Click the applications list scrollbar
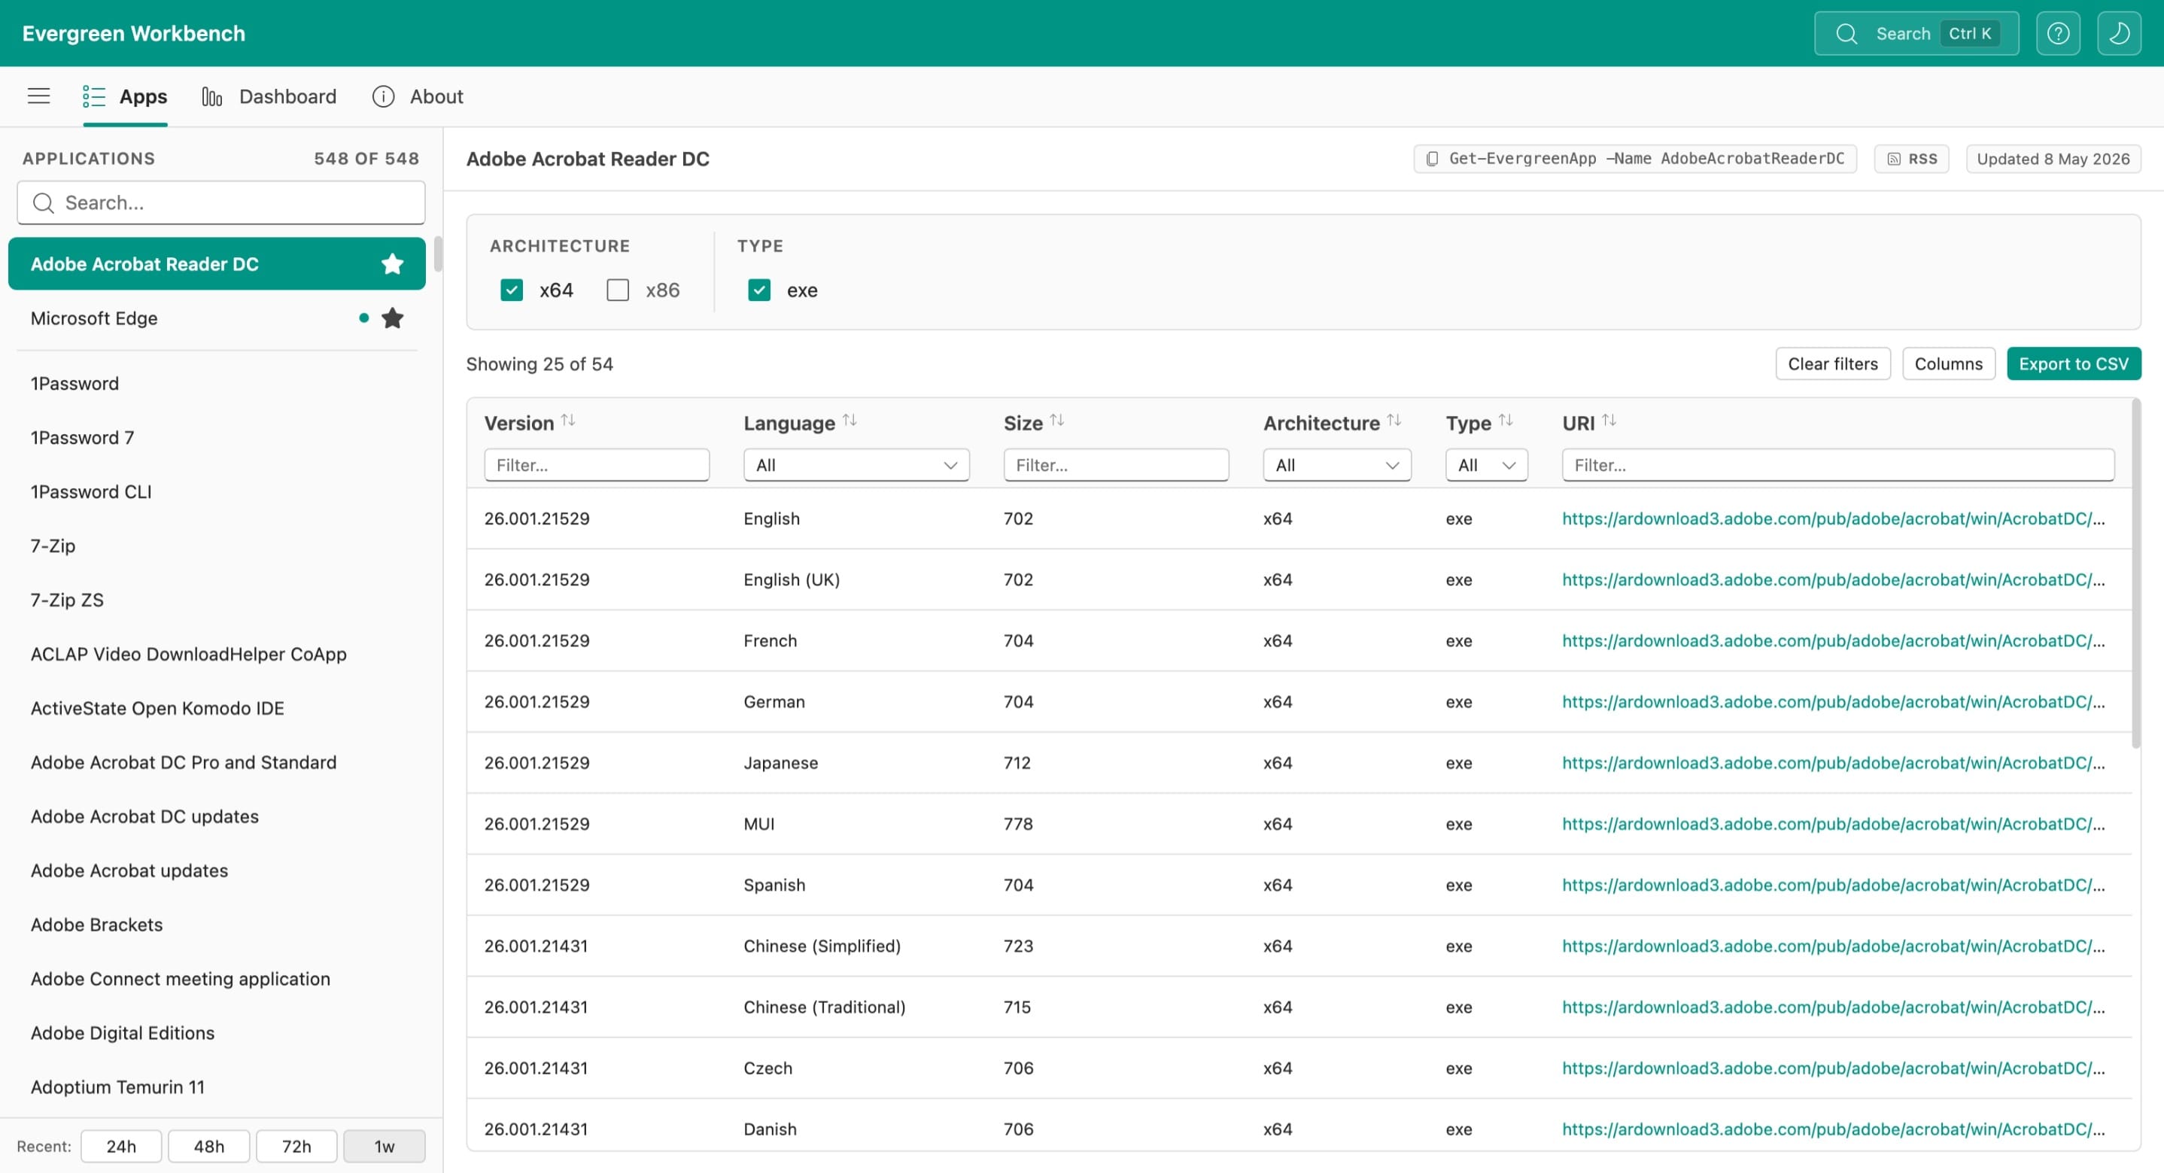This screenshot has width=2164, height=1173. (x=438, y=254)
